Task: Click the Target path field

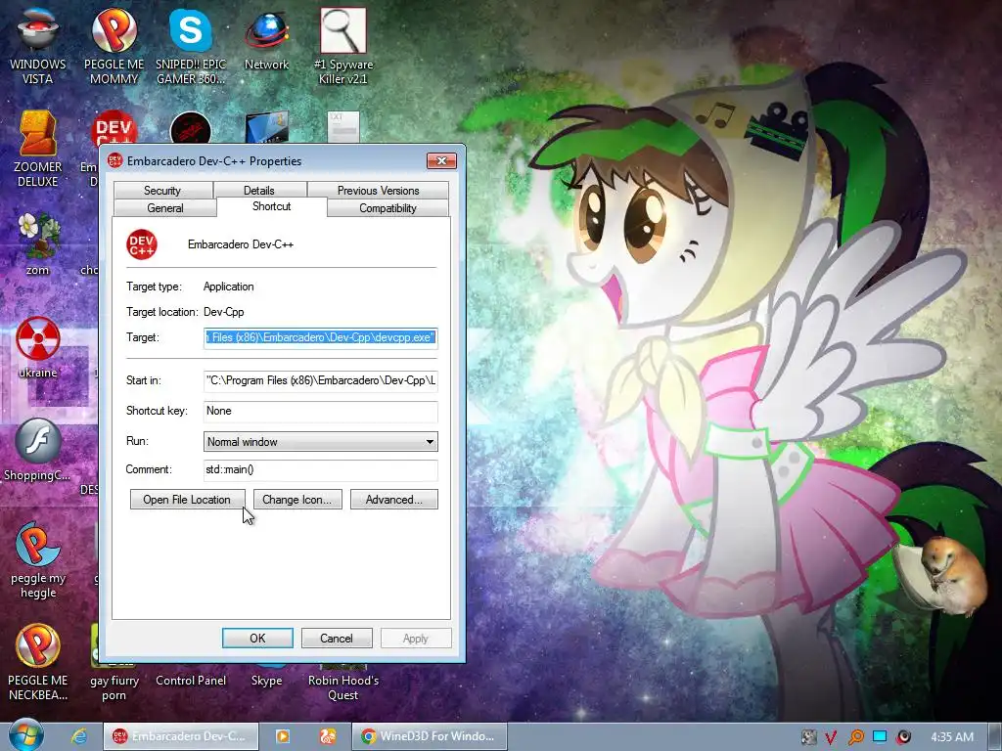Action: coord(320,337)
